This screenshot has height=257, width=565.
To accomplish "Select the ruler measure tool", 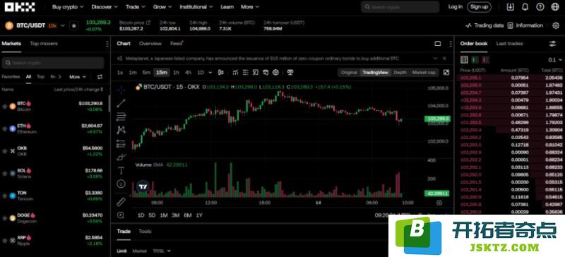I will (121, 201).
